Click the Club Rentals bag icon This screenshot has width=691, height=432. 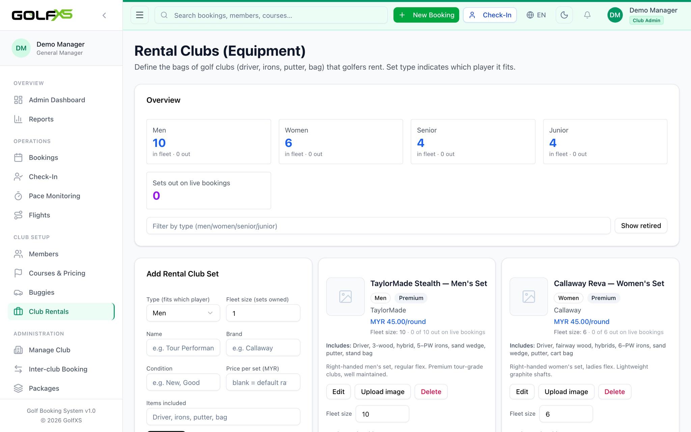click(18, 312)
